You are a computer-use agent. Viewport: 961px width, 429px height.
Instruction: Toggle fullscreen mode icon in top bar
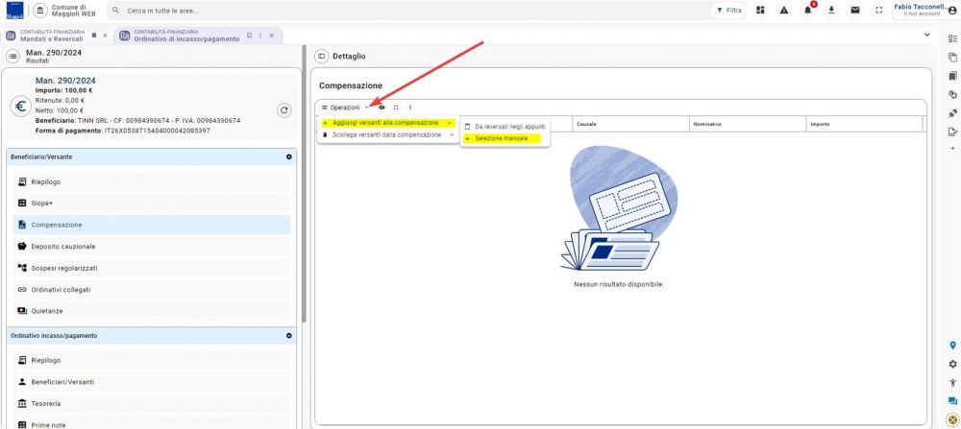coord(879,11)
